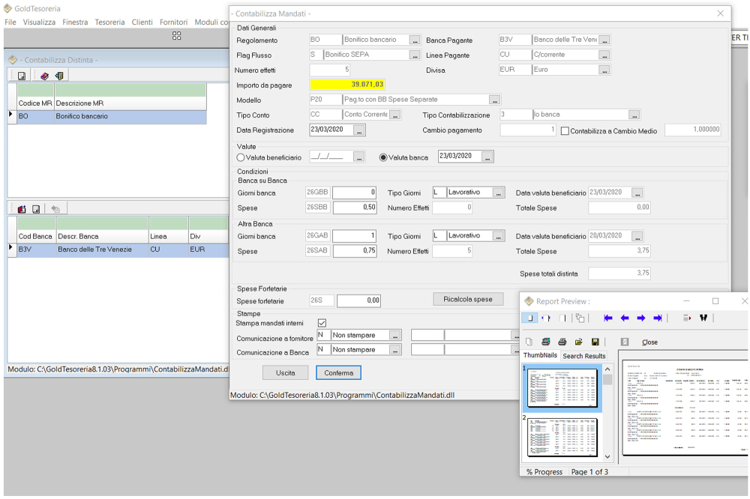Uncheck Stampa mandati interni checkbox
Screen dimensions: 750x499
coord(322,323)
